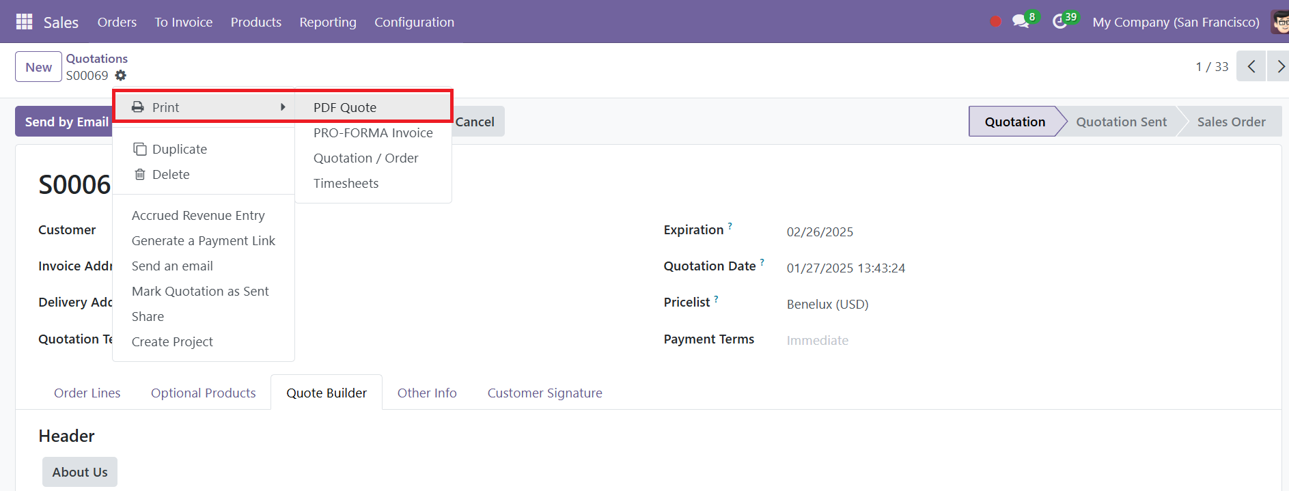Select PRO-FORMA Invoice print option
1289x491 pixels.
tap(373, 132)
